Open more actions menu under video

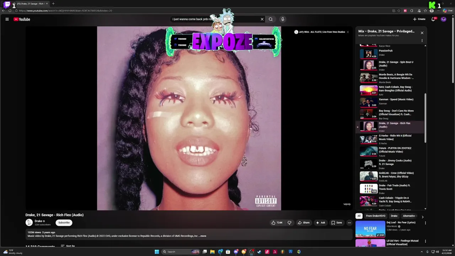coord(349,223)
